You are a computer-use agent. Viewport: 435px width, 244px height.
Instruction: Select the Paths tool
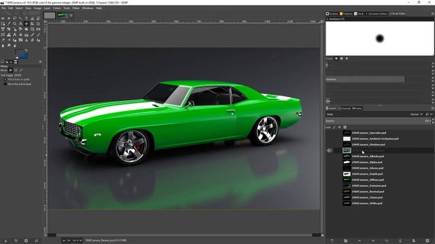tap(3, 24)
